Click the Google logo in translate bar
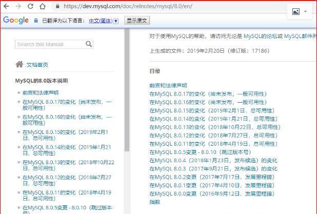 click(x=16, y=20)
